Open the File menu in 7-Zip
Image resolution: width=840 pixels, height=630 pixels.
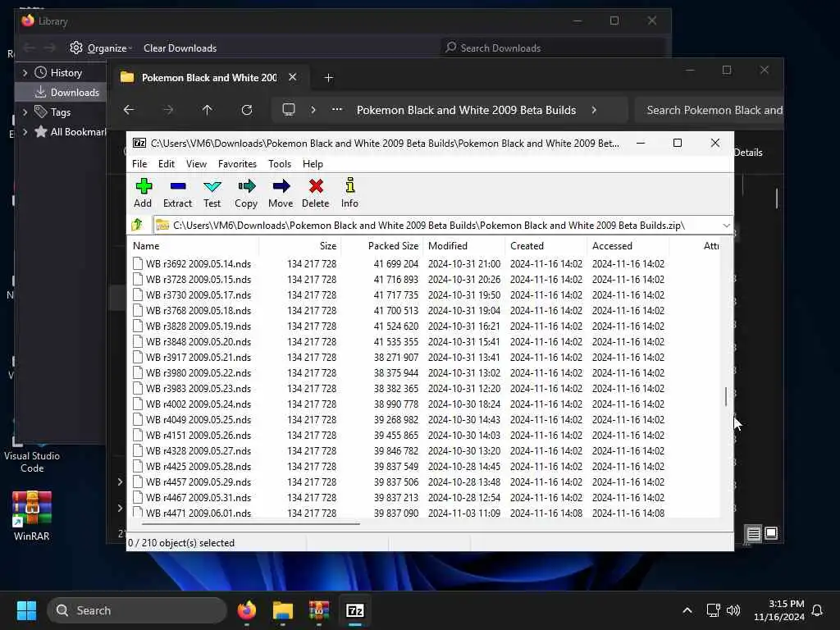pos(139,164)
